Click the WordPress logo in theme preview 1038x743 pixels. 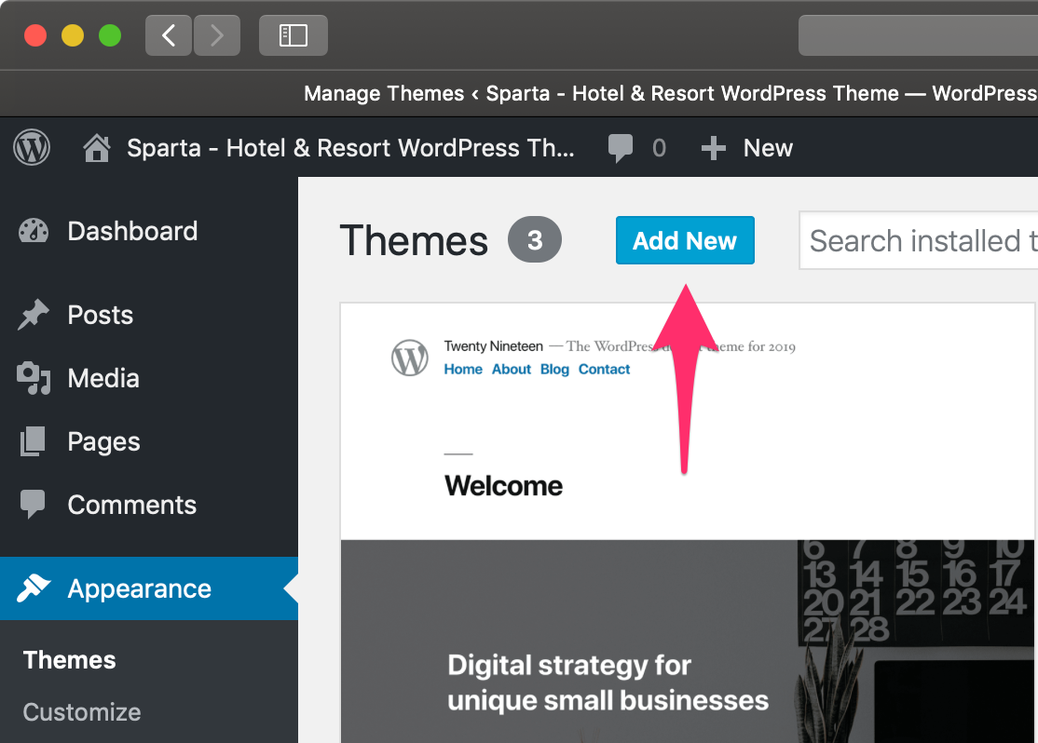point(410,358)
